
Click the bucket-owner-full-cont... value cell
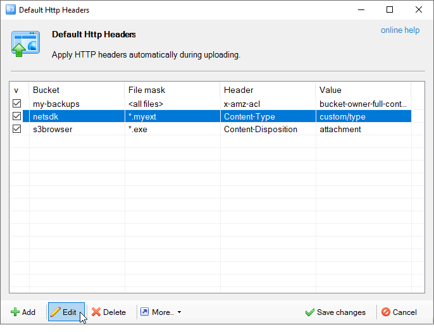pyautogui.click(x=363, y=104)
